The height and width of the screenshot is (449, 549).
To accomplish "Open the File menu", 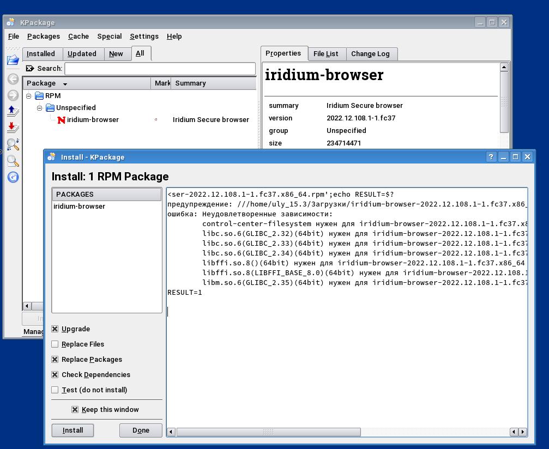I will point(13,37).
